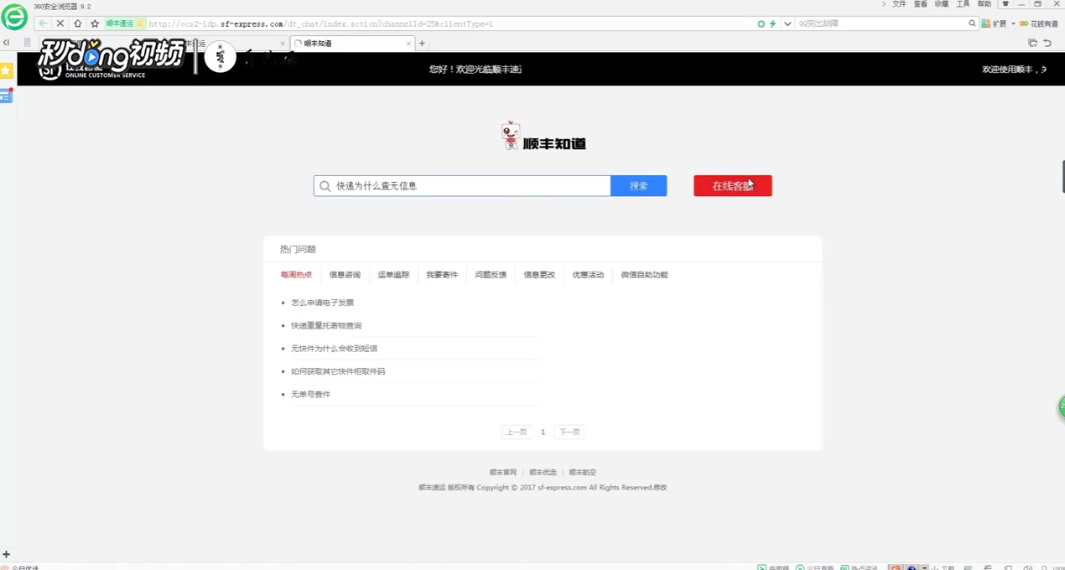Click the blue news sidebar icon

point(6,96)
